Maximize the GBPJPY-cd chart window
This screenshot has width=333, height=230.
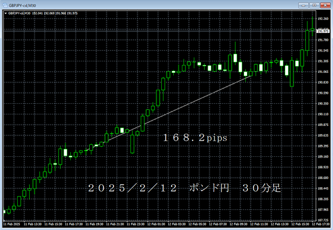coord(314,5)
